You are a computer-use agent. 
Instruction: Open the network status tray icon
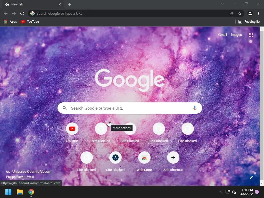point(228,192)
